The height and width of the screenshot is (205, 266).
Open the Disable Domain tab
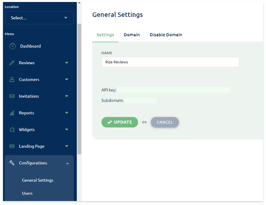coord(166,35)
